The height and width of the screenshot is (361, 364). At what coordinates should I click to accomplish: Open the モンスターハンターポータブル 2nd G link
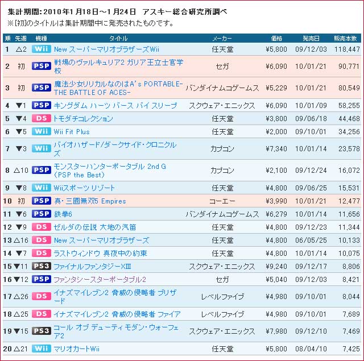click(110, 171)
